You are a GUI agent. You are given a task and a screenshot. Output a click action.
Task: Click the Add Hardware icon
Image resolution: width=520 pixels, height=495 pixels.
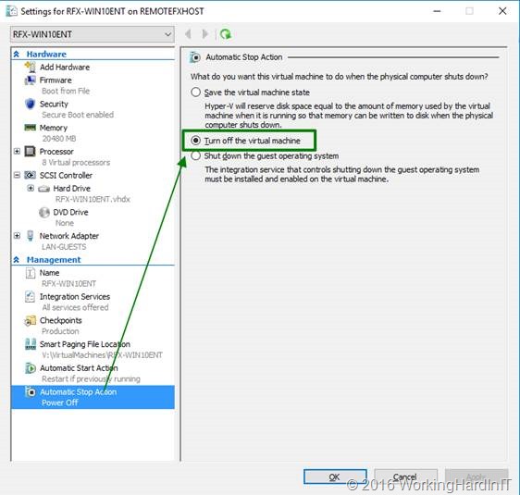tap(31, 67)
